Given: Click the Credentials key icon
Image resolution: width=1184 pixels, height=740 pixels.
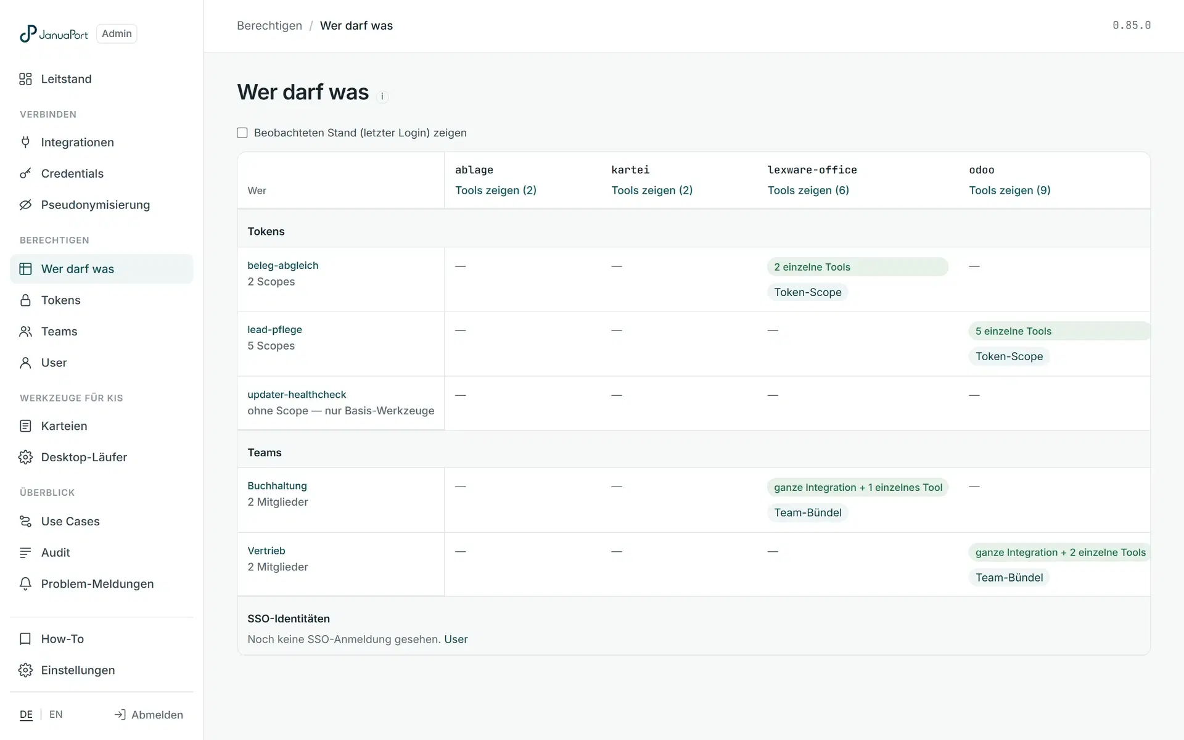Looking at the screenshot, I should pos(25,173).
